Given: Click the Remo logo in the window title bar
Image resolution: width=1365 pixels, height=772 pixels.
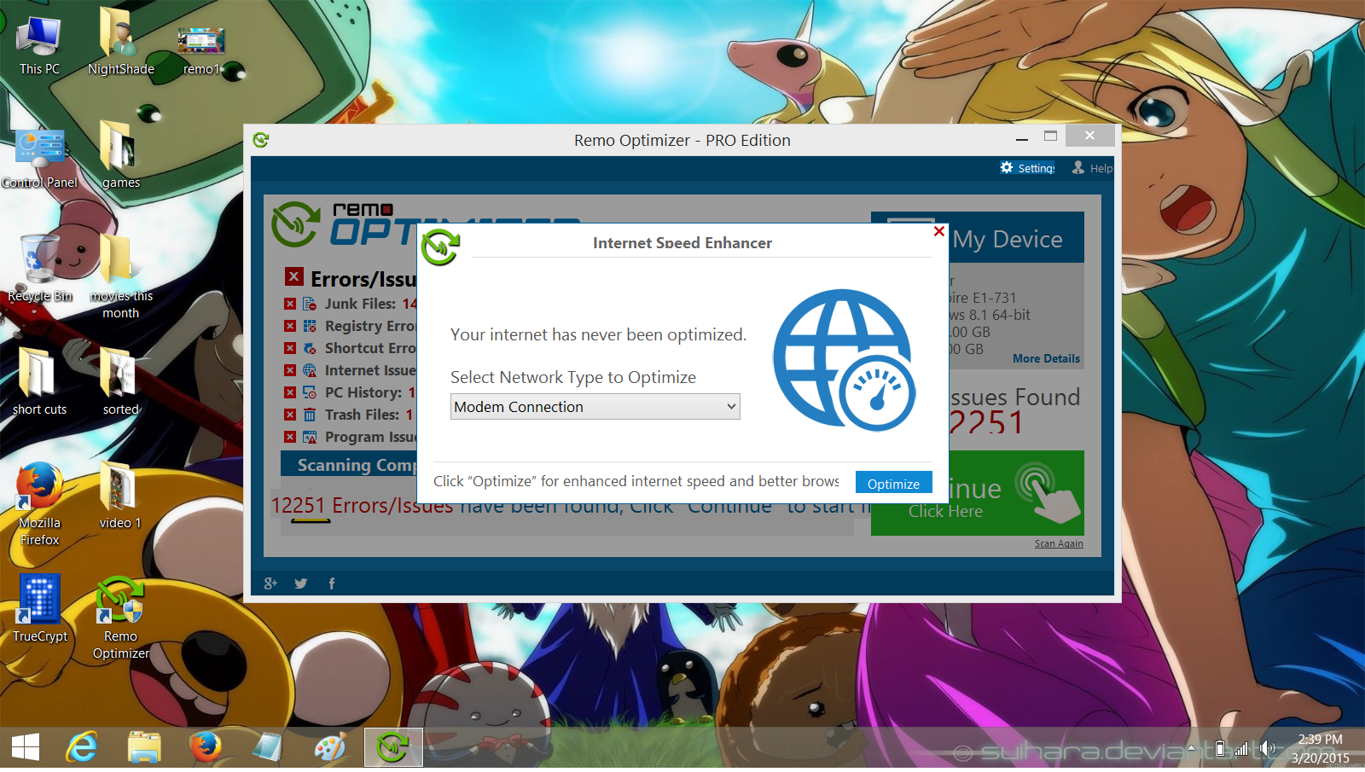Looking at the screenshot, I should (261, 140).
